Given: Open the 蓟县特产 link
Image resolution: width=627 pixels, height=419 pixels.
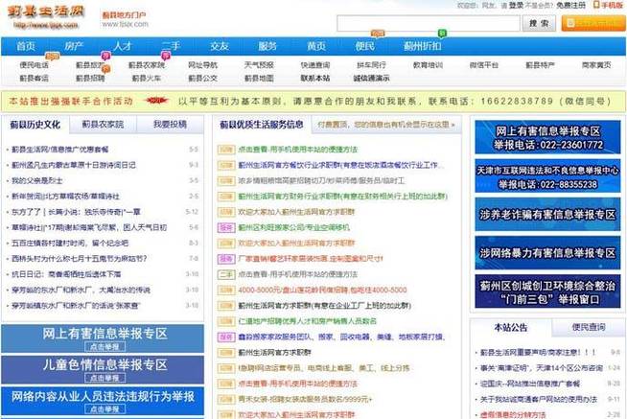Looking at the screenshot, I should click(540, 65).
